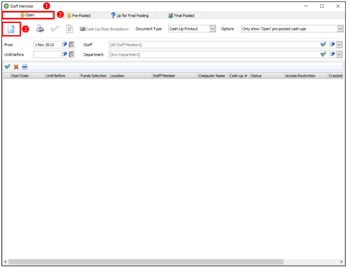The width and height of the screenshot is (347, 267).
Task: Click the printer icon in the toolbar
Action: click(40, 29)
